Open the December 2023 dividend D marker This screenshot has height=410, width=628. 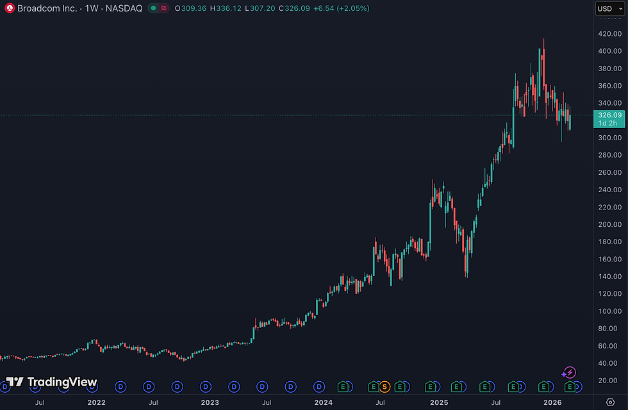[x=319, y=387]
